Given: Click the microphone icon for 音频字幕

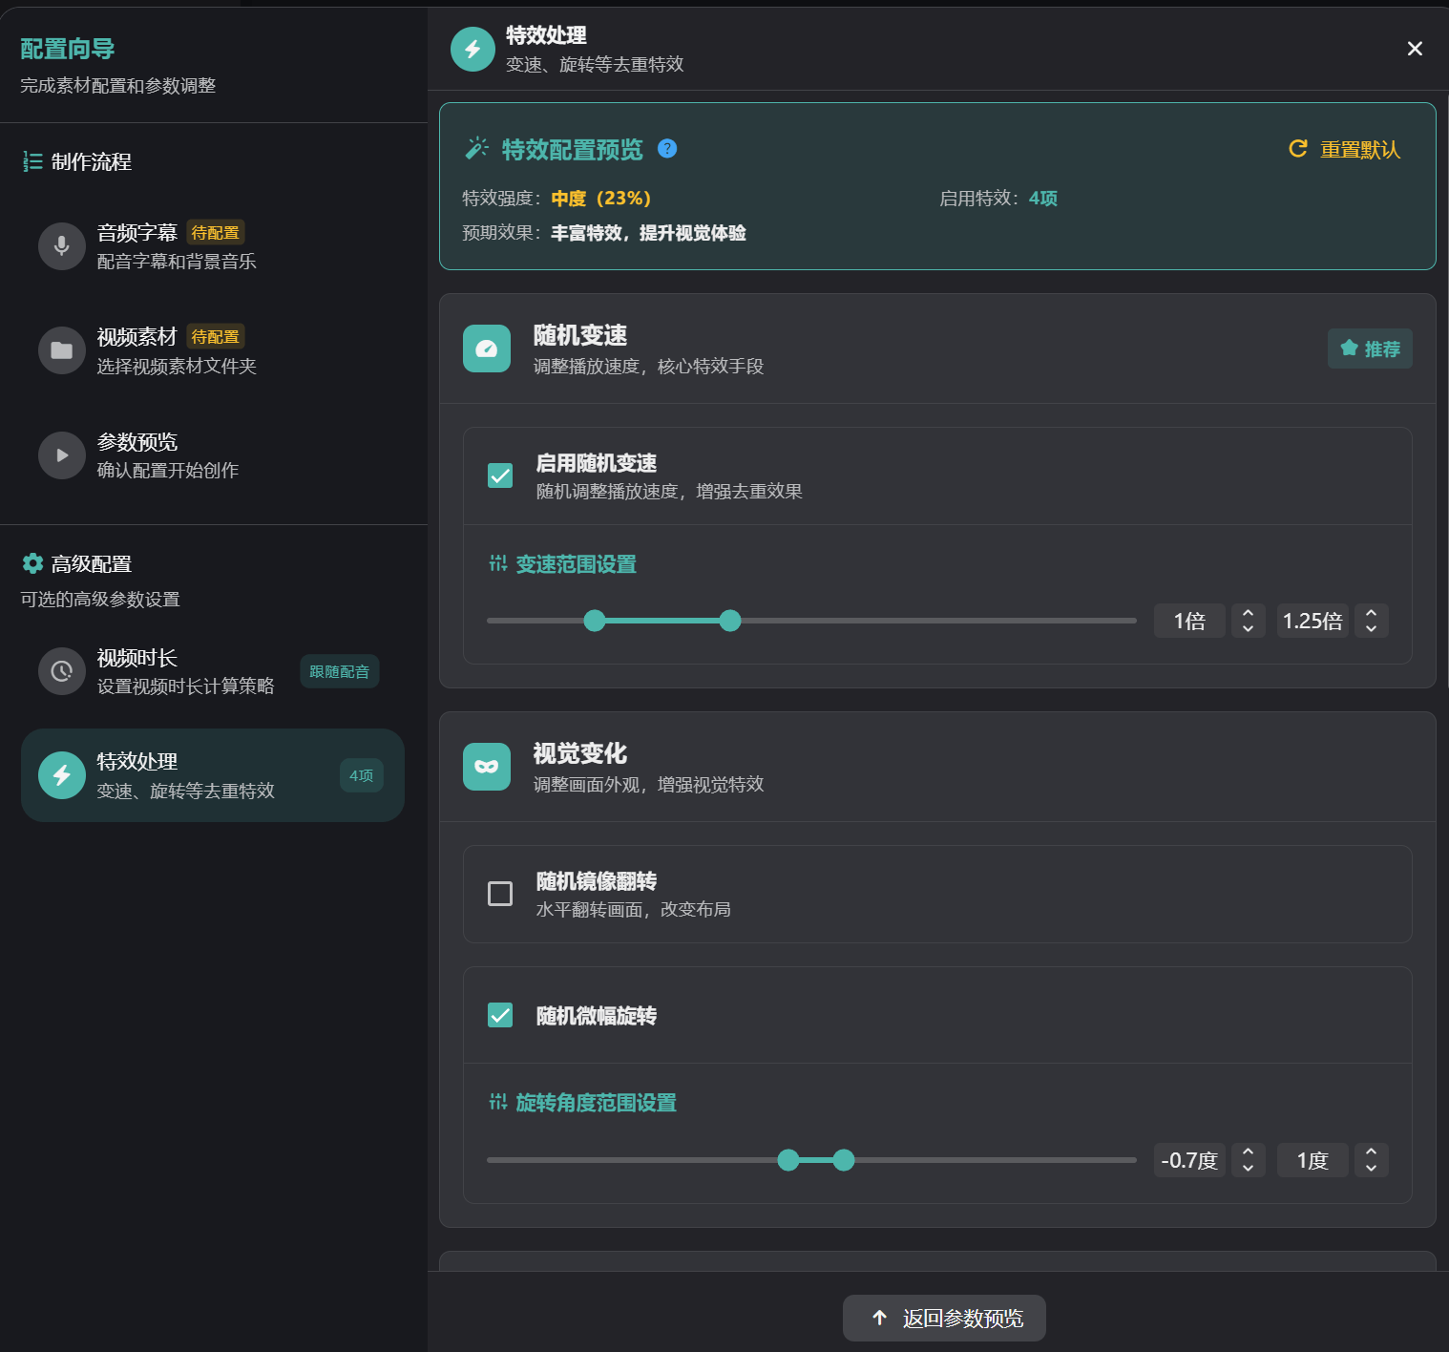Looking at the screenshot, I should tap(62, 246).
